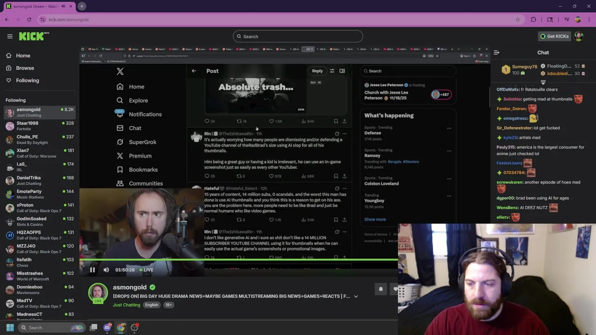Click the Kick search field
This screenshot has height=335, width=596.
point(298,36)
